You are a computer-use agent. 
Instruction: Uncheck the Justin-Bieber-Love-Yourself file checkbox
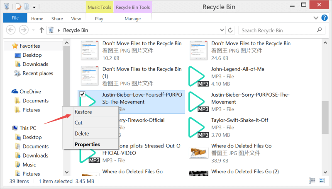82,94
